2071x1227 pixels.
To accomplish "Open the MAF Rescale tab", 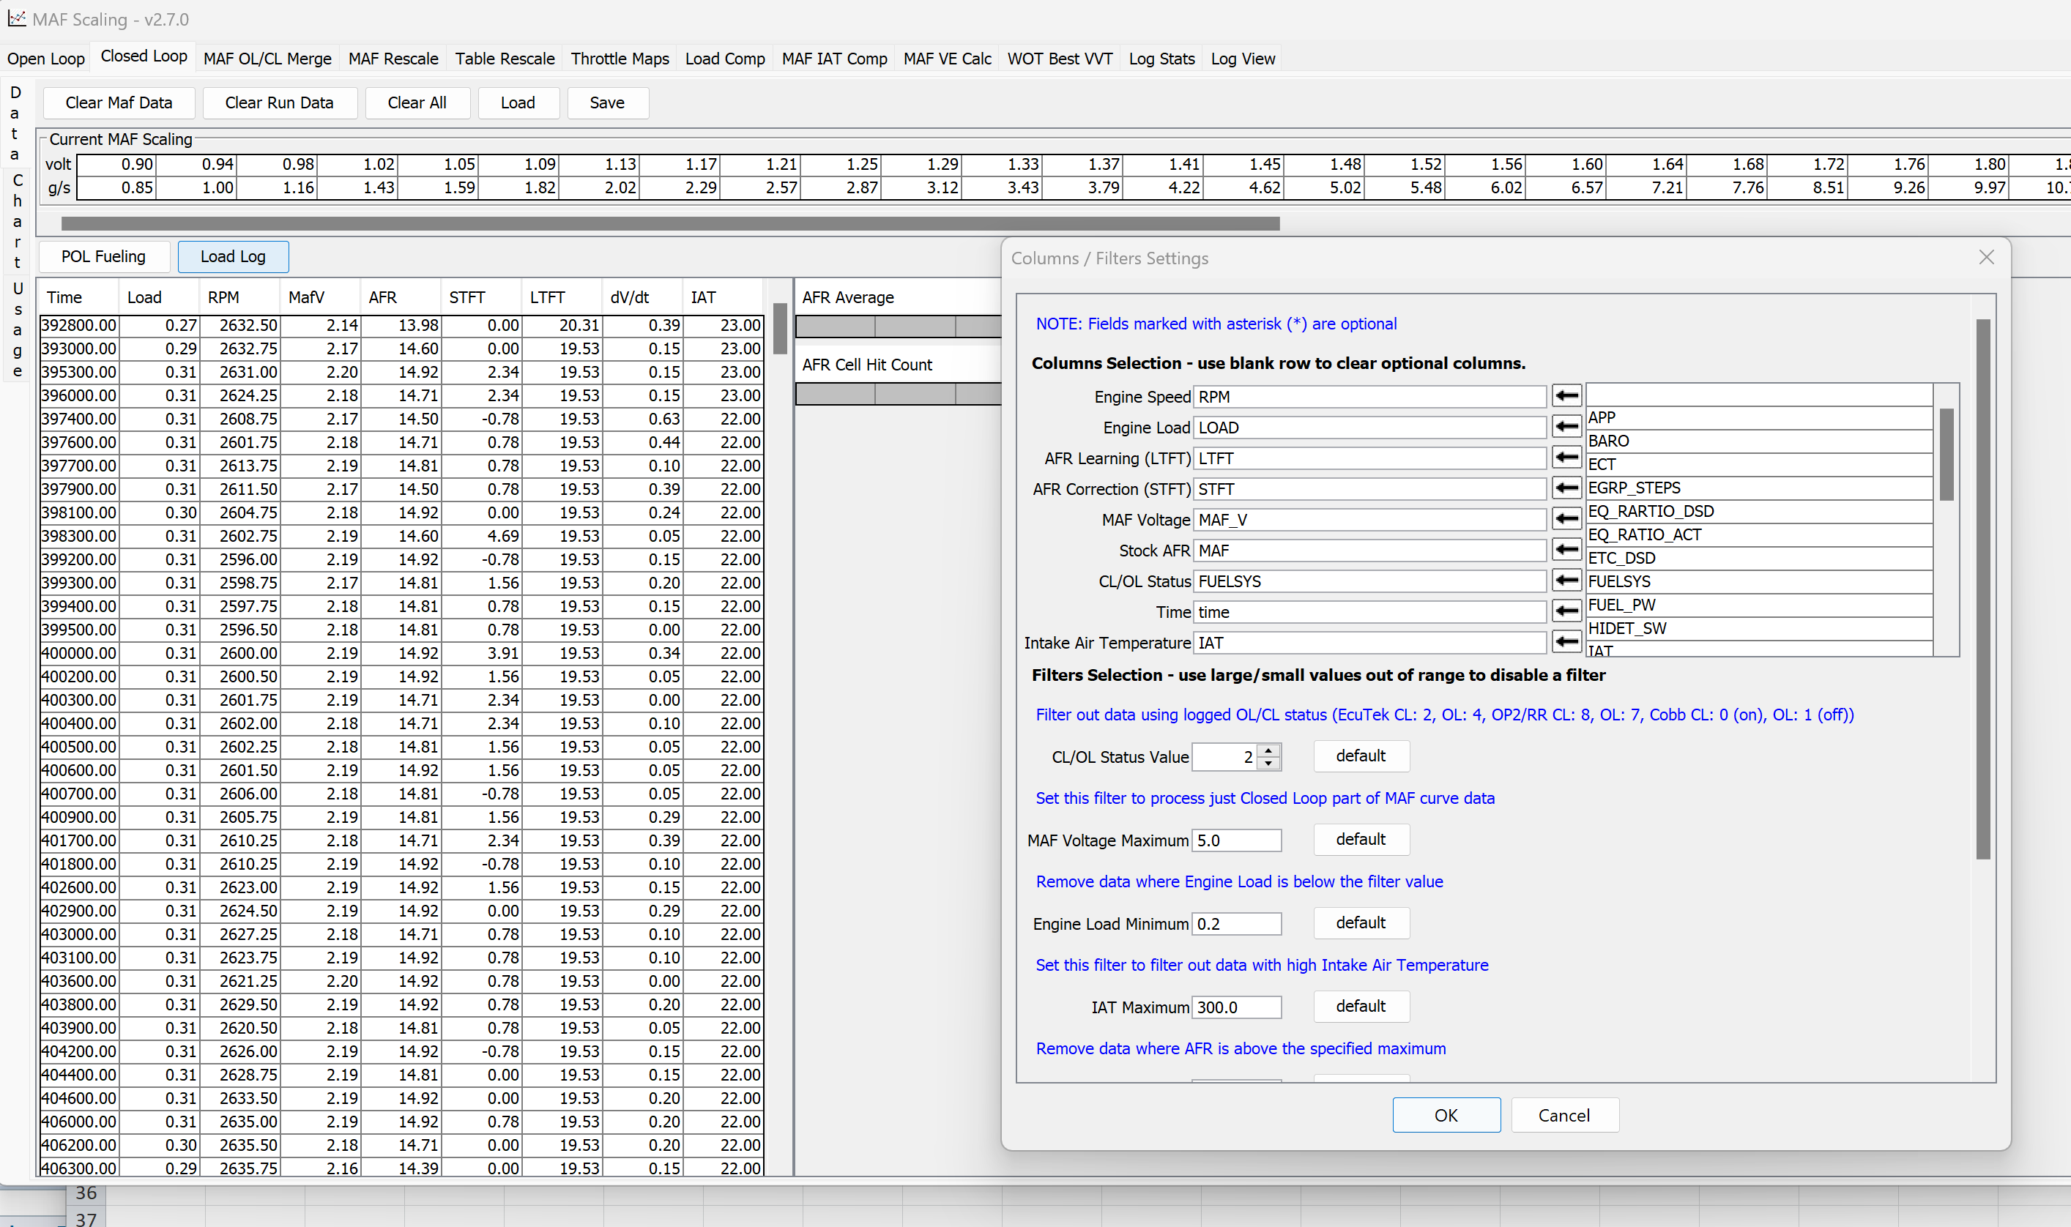I will tap(393, 59).
